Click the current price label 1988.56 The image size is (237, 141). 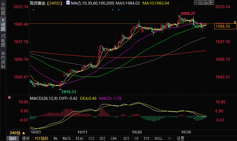(222, 26)
